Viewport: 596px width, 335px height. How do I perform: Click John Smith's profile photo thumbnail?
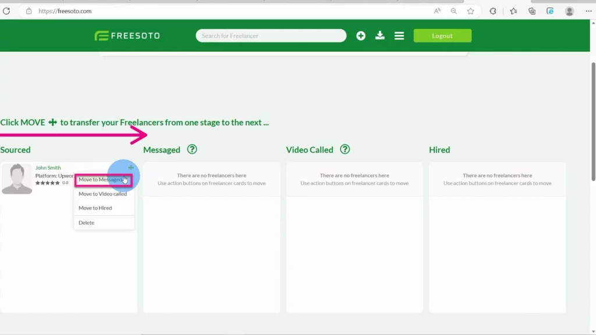pyautogui.click(x=17, y=179)
